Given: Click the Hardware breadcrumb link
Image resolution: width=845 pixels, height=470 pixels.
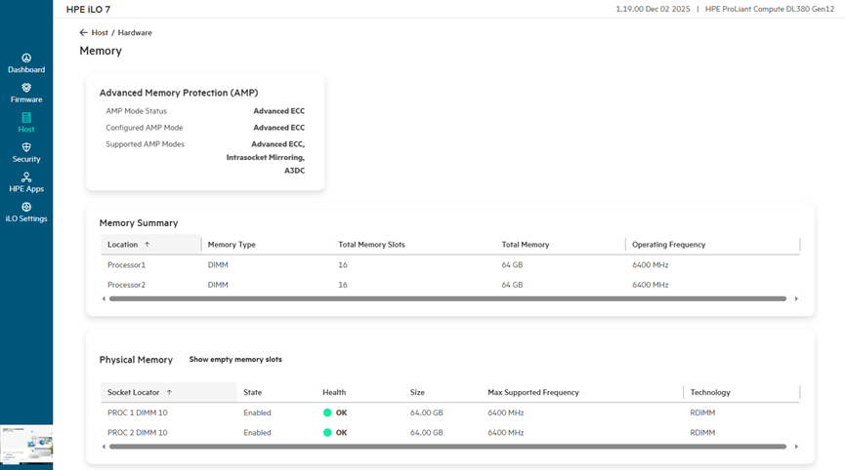Looking at the screenshot, I should point(135,32).
